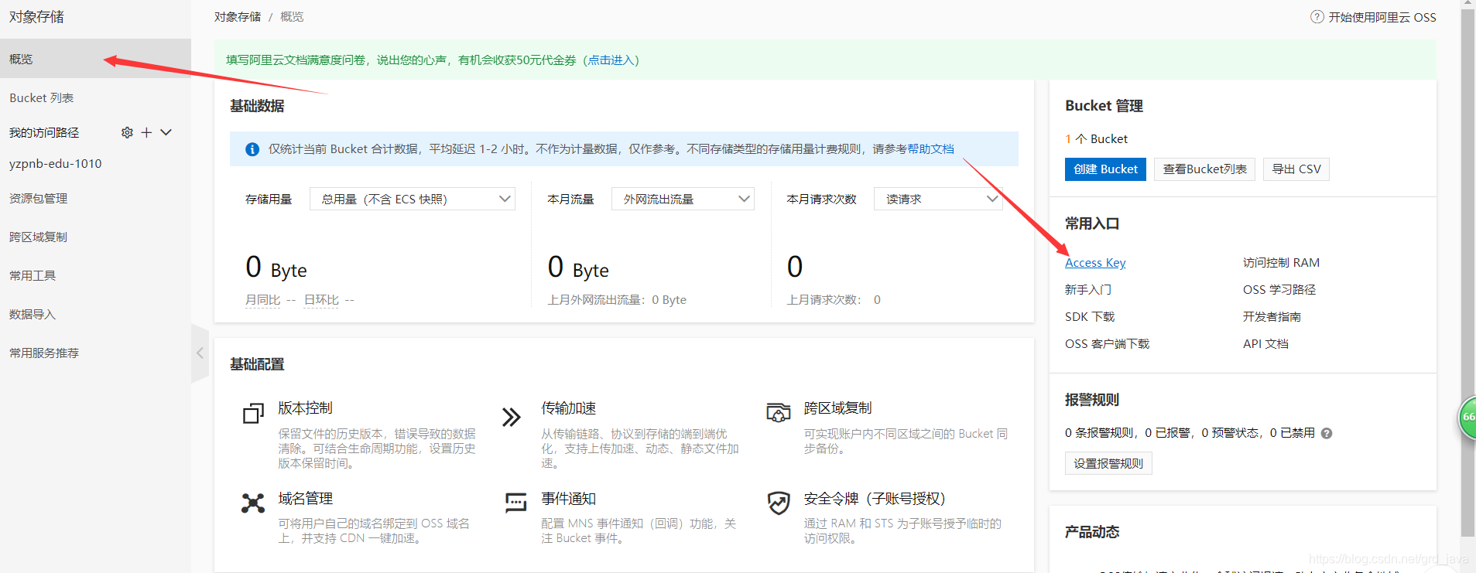
Task: Click the 日环比 label
Action: point(321,300)
